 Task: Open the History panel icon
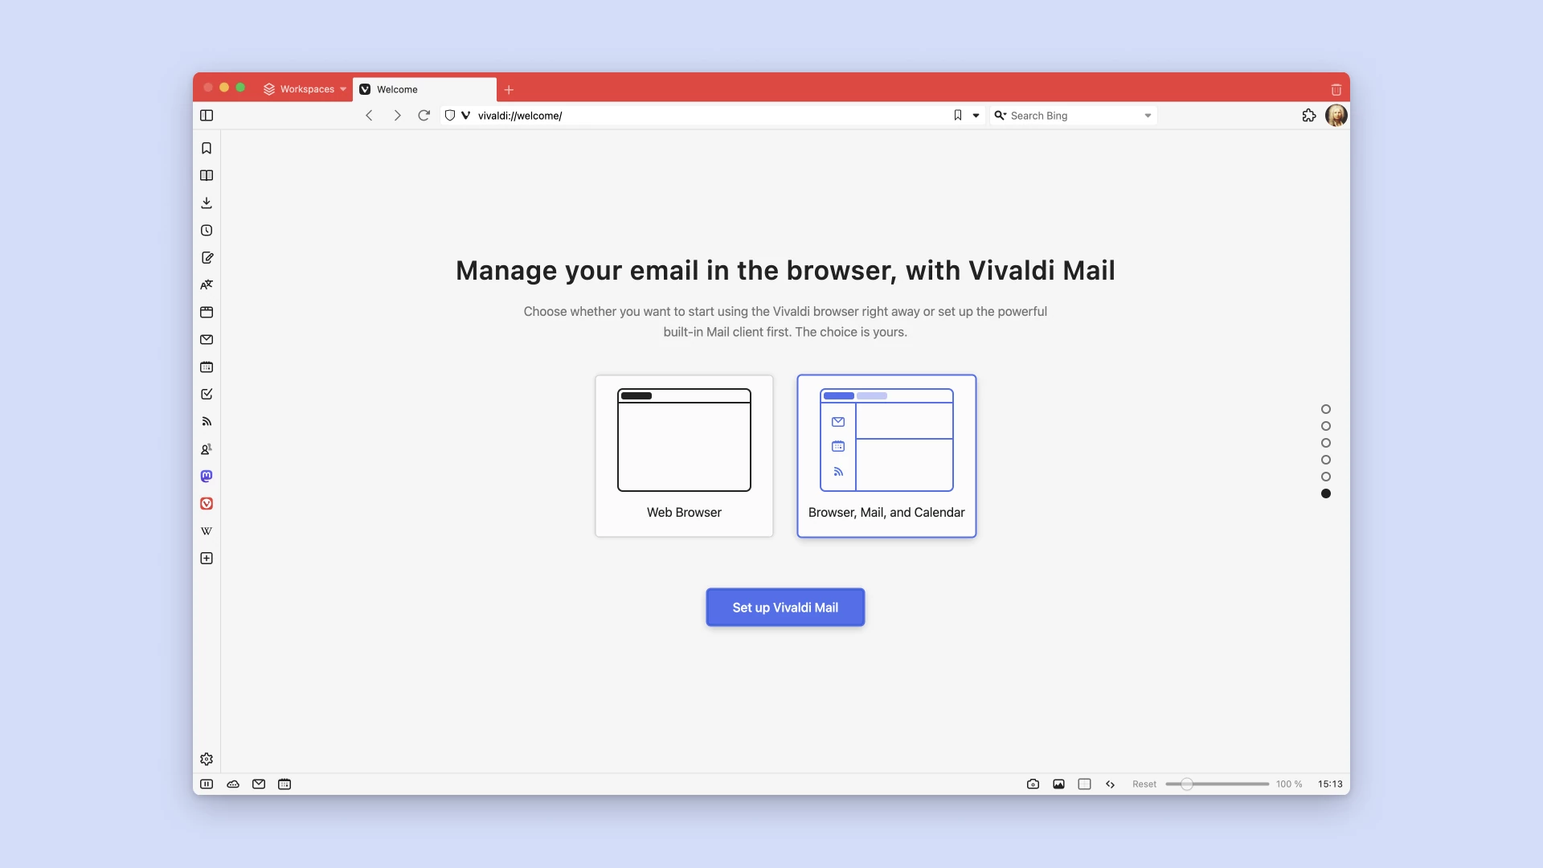point(207,230)
